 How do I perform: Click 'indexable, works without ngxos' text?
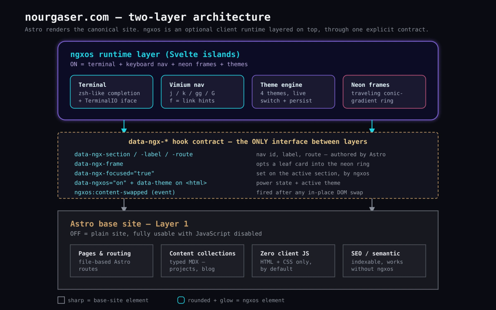tap(377, 265)
